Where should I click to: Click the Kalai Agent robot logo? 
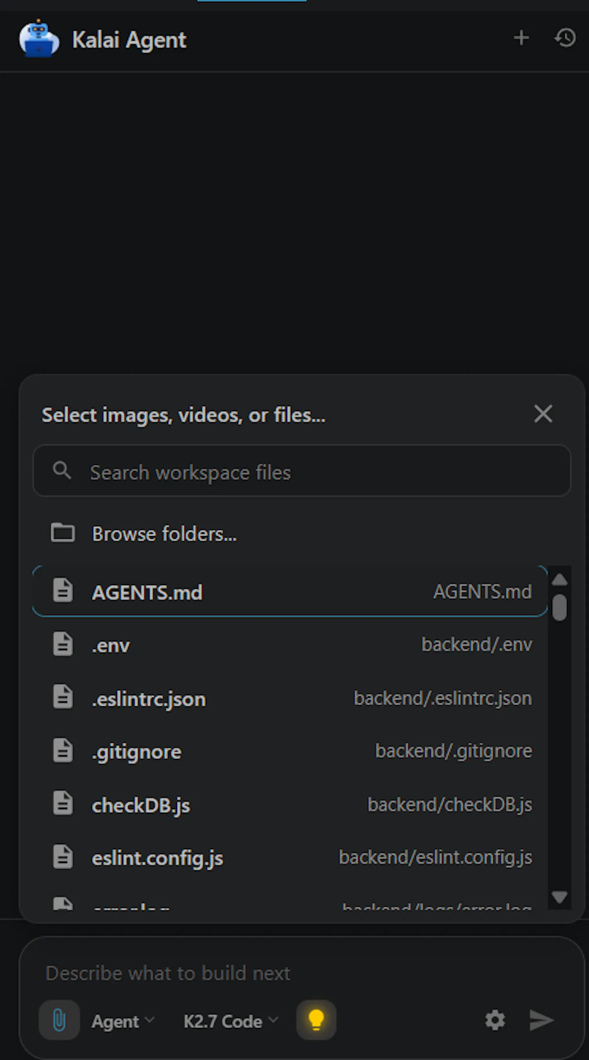click(x=39, y=39)
